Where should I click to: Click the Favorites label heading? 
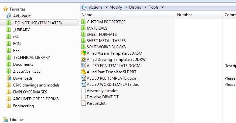17,9
